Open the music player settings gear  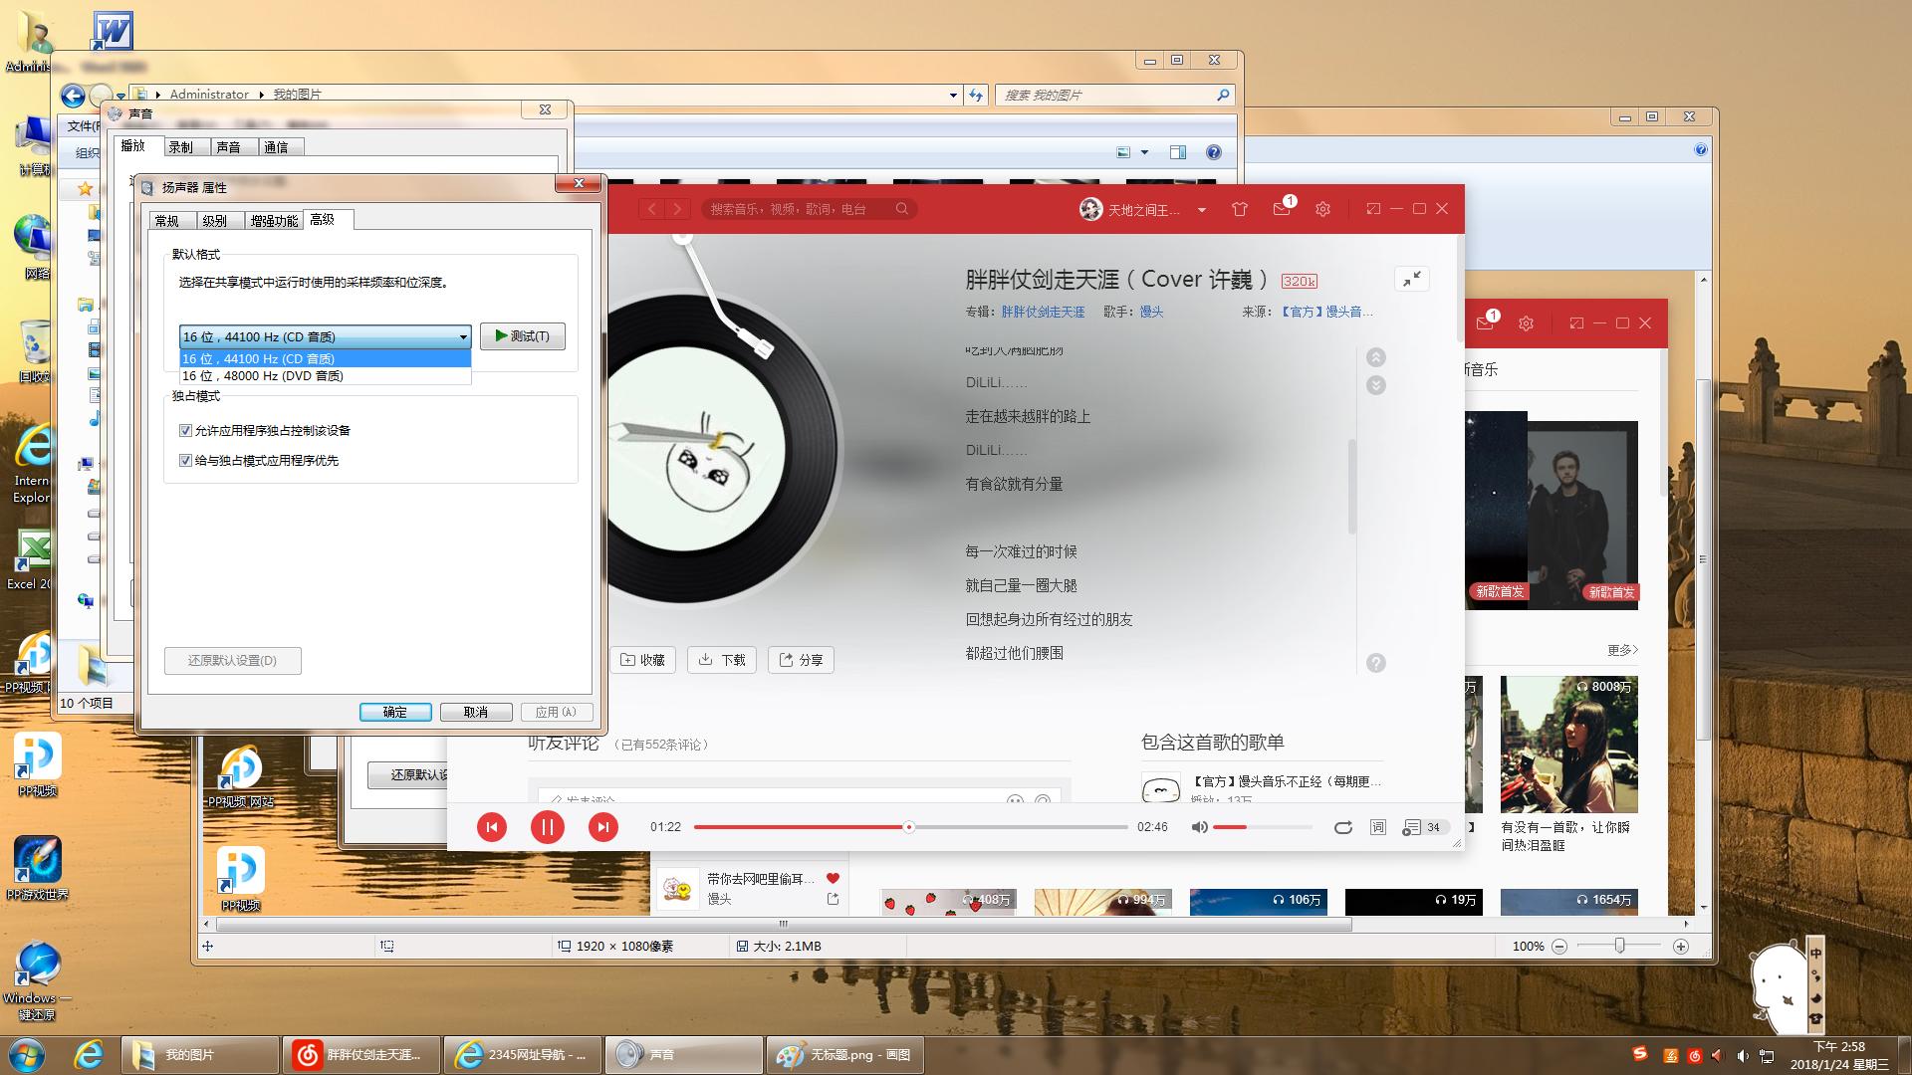click(x=1322, y=210)
